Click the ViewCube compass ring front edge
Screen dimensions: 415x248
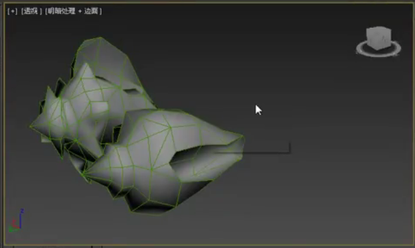[x=378, y=54]
